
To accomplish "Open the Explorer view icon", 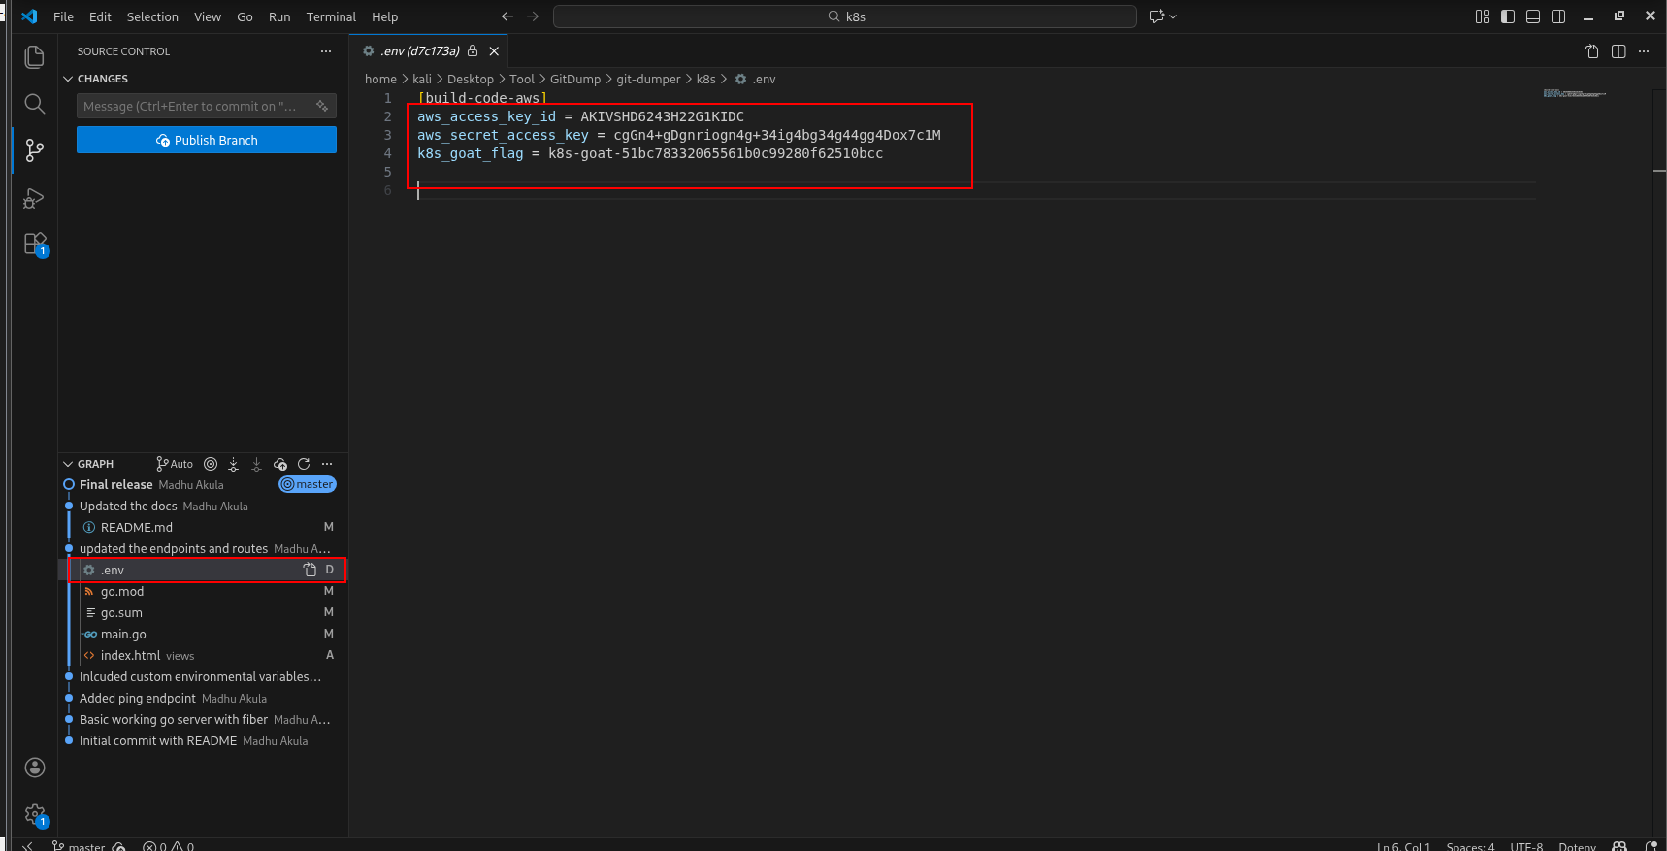I will [34, 57].
